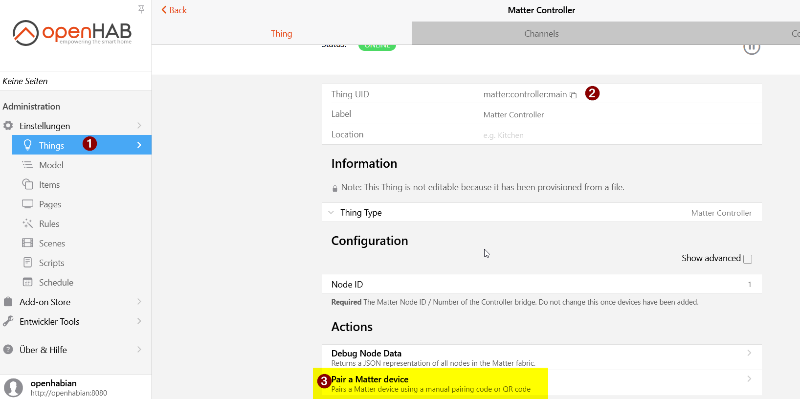The width and height of the screenshot is (800, 399).
Task: Switch to the Thing tab
Action: coord(282,33)
